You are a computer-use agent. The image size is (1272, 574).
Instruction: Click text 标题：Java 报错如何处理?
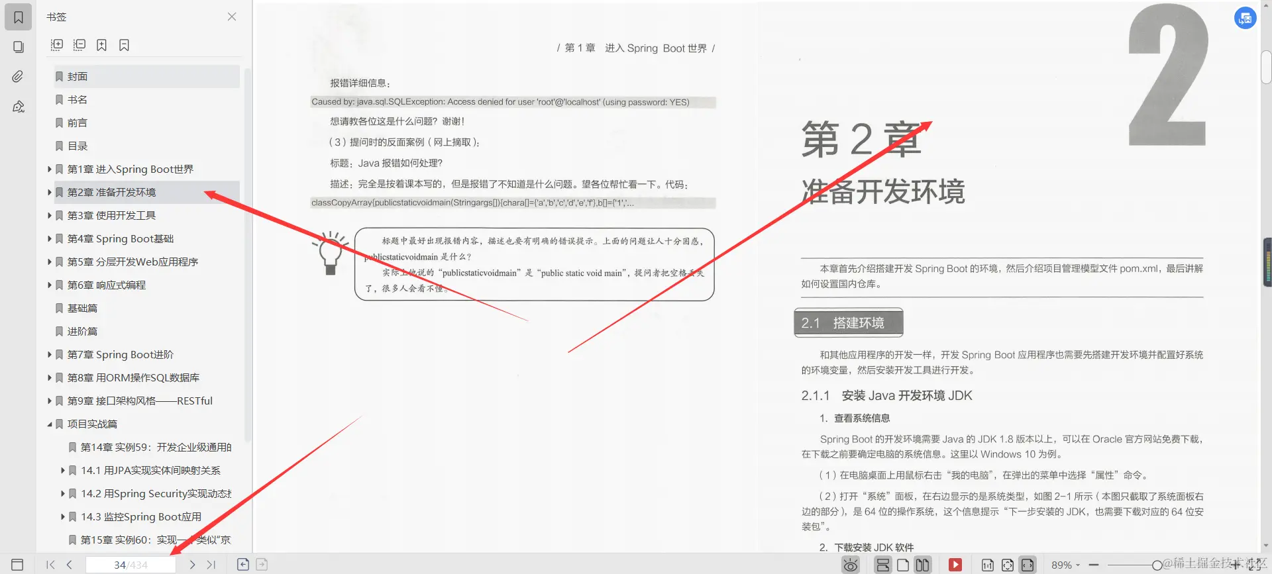[386, 163]
